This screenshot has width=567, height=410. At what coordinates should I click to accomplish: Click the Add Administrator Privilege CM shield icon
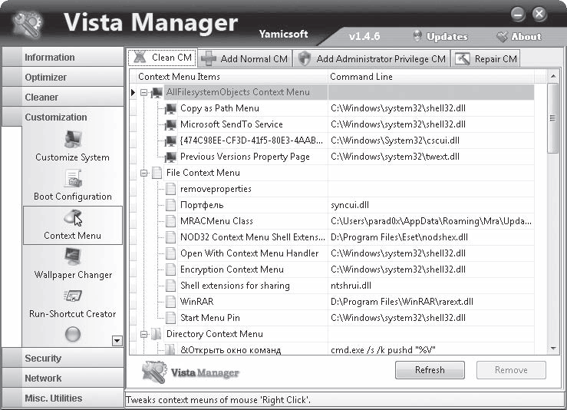pos(305,58)
